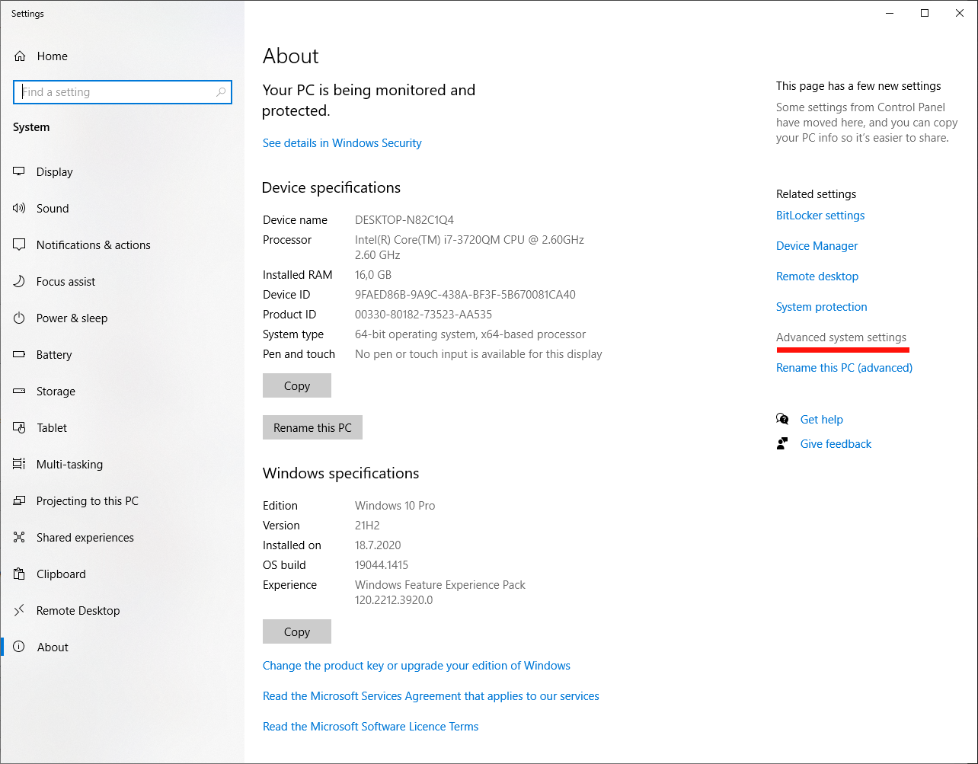Viewport: 978px width, 764px height.
Task: Click the Clipboard icon in sidebar
Action: [19, 574]
